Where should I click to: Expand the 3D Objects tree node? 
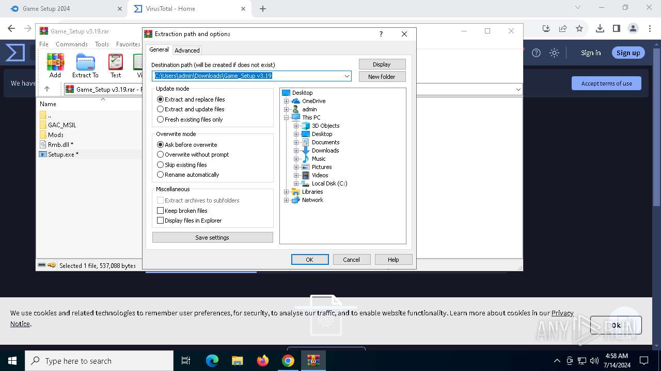(296, 126)
